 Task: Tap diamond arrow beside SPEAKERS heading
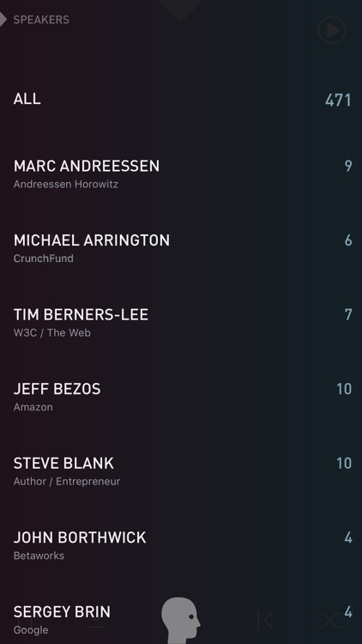coord(3,19)
